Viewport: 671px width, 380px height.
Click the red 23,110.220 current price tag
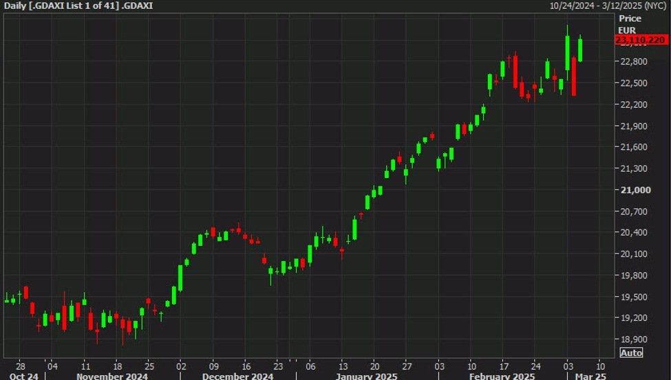pyautogui.click(x=641, y=41)
